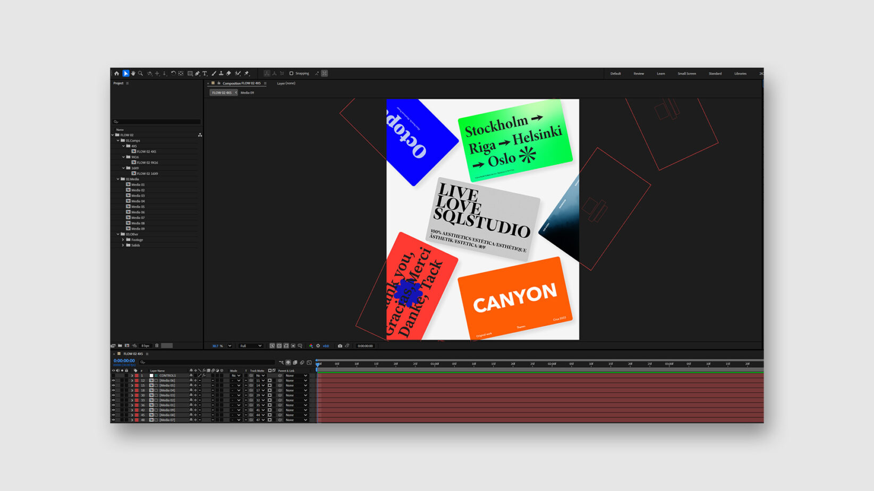Select FLOW 02 9X16 comp in Project
Screen dimensions: 874x491
(x=147, y=162)
